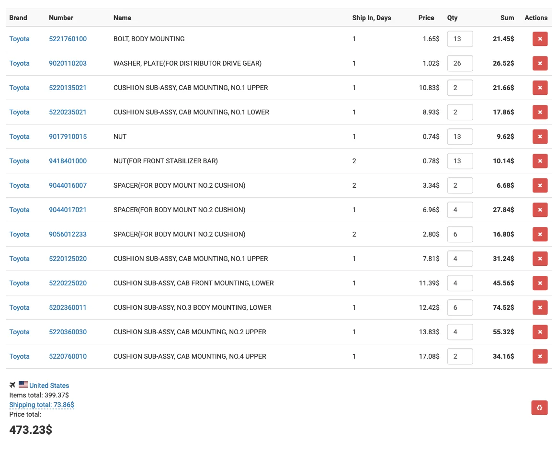Click quantity field for part 5220360030

[x=460, y=332]
